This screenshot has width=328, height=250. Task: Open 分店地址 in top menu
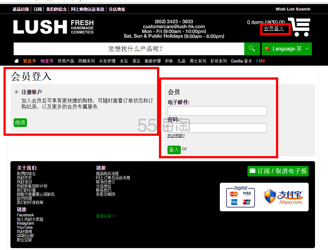point(117,9)
